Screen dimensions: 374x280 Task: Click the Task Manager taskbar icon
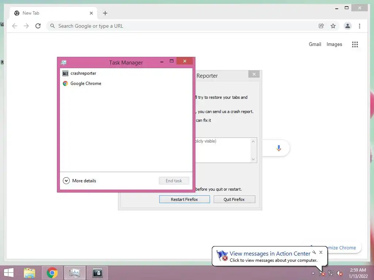(x=75, y=273)
